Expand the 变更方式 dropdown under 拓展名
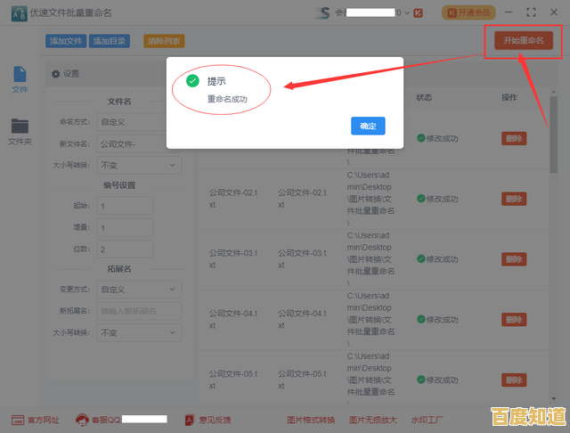 [x=139, y=290]
